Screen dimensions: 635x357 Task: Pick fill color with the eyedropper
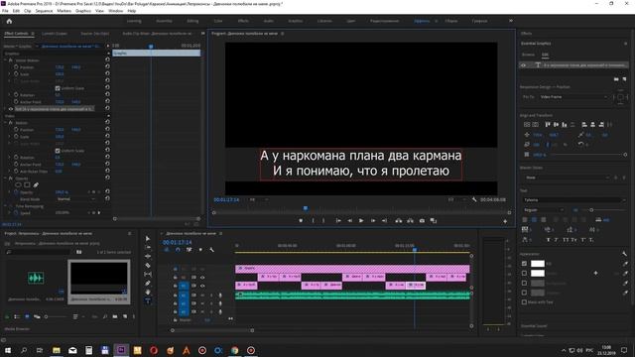tap(625, 264)
